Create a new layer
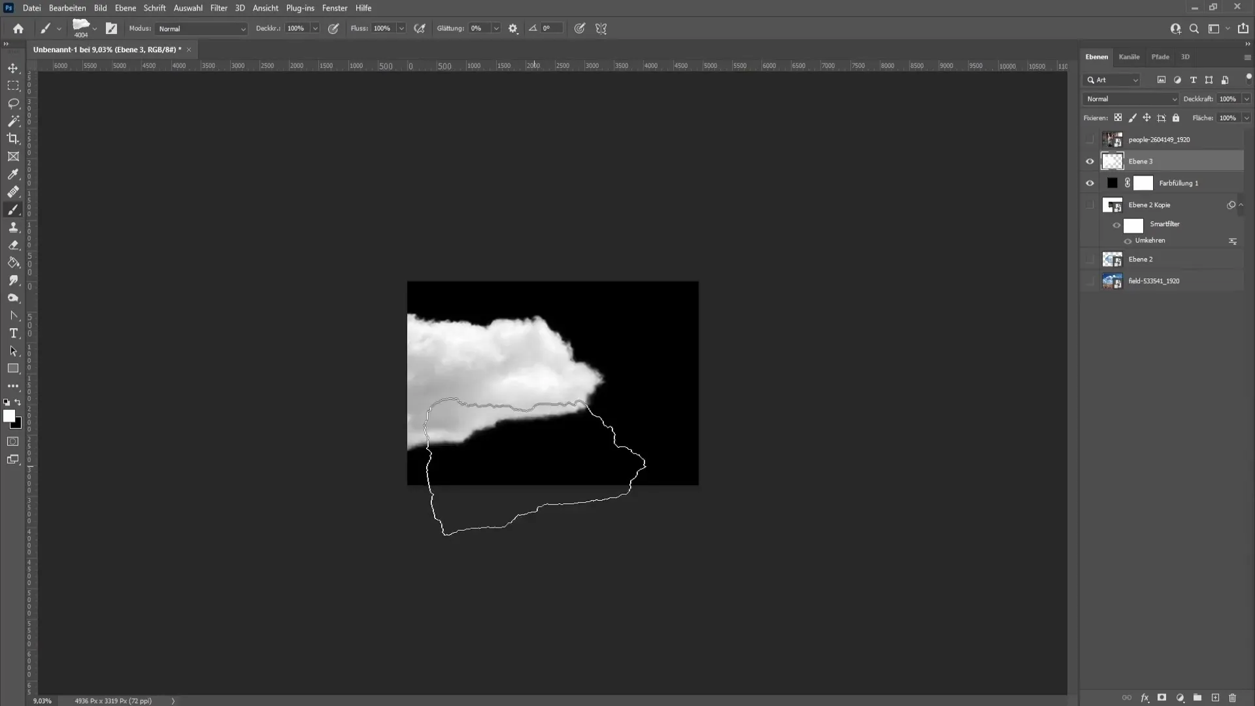 tap(1215, 698)
